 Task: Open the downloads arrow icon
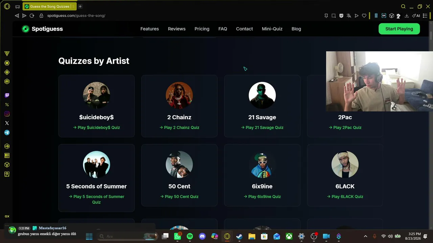[407, 16]
